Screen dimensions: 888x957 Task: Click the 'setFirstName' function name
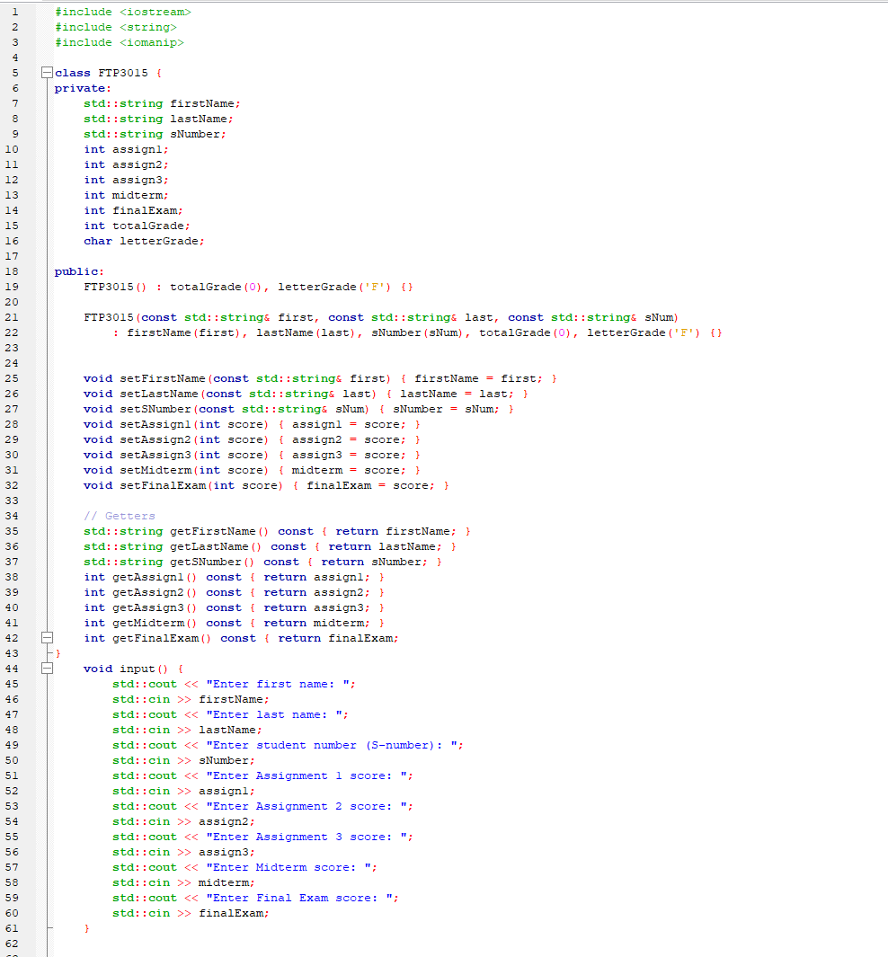point(163,378)
